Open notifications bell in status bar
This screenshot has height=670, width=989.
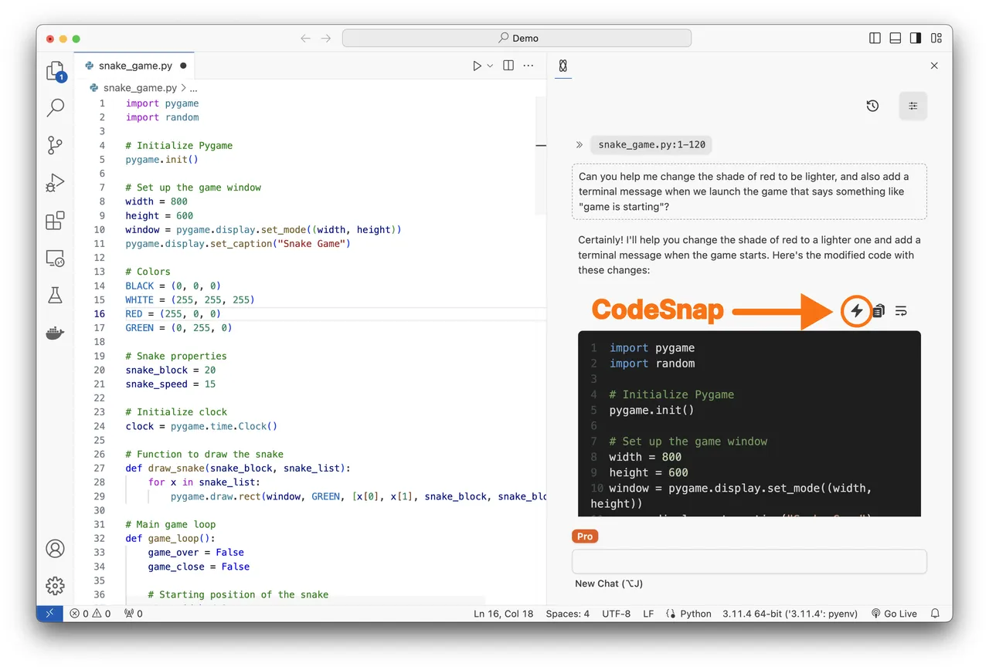[x=936, y=614]
